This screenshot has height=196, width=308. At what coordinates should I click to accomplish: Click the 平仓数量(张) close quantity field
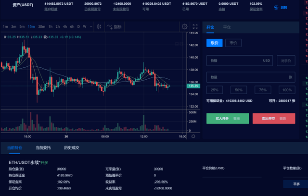[x=295, y=174]
